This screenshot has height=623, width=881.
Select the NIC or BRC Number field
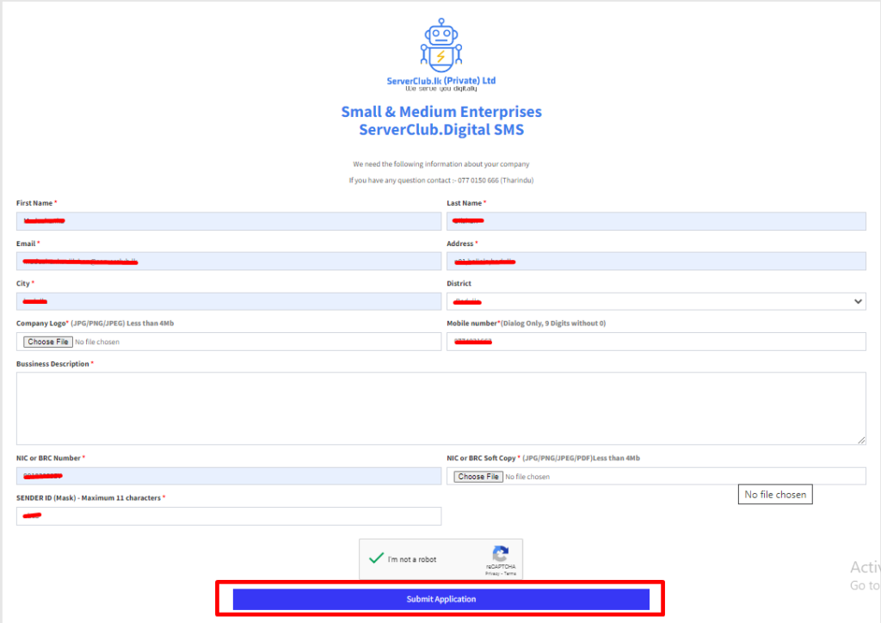tap(228, 476)
